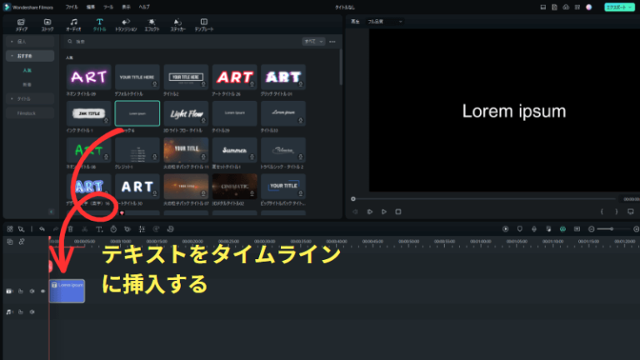Stop the preview playback
This screenshot has width=640, height=360.
tap(398, 212)
